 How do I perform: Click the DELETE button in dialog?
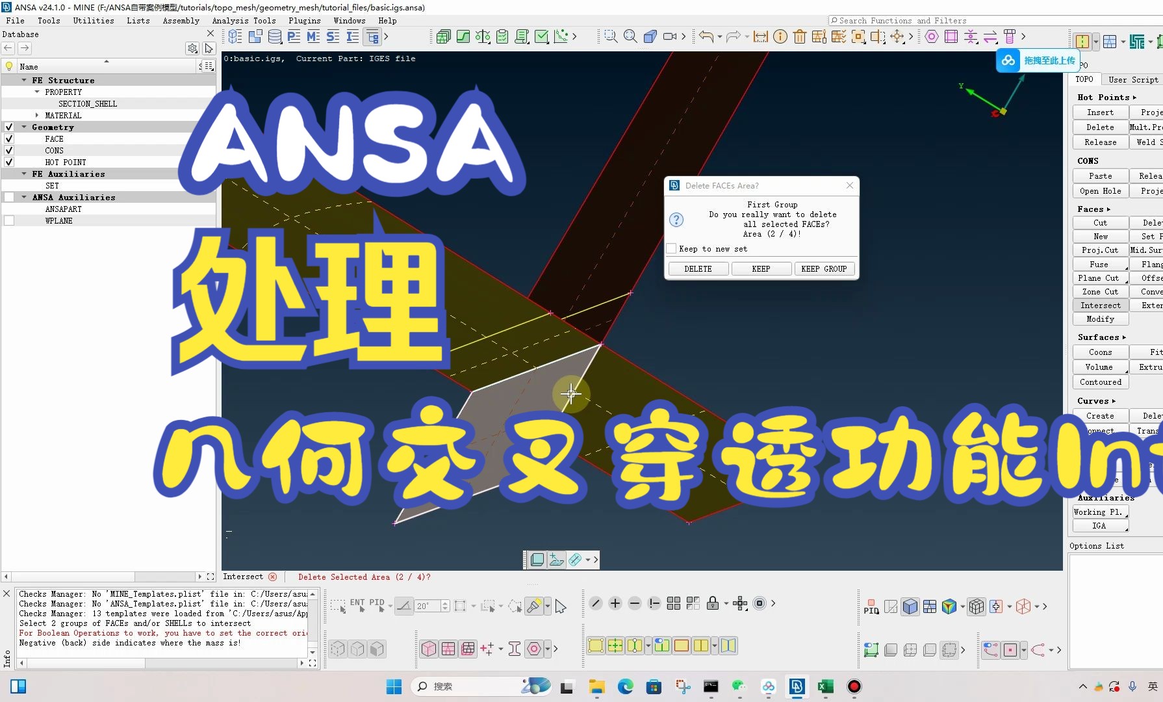(698, 269)
